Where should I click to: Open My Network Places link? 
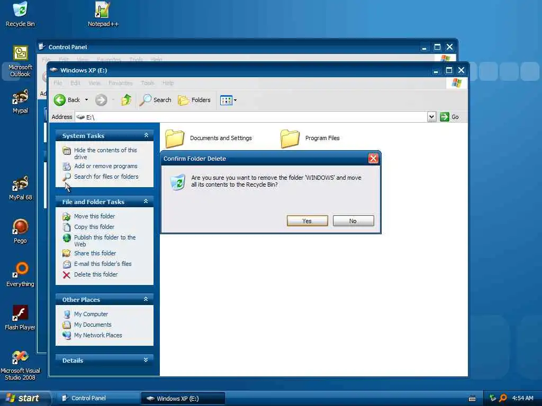(x=92, y=335)
